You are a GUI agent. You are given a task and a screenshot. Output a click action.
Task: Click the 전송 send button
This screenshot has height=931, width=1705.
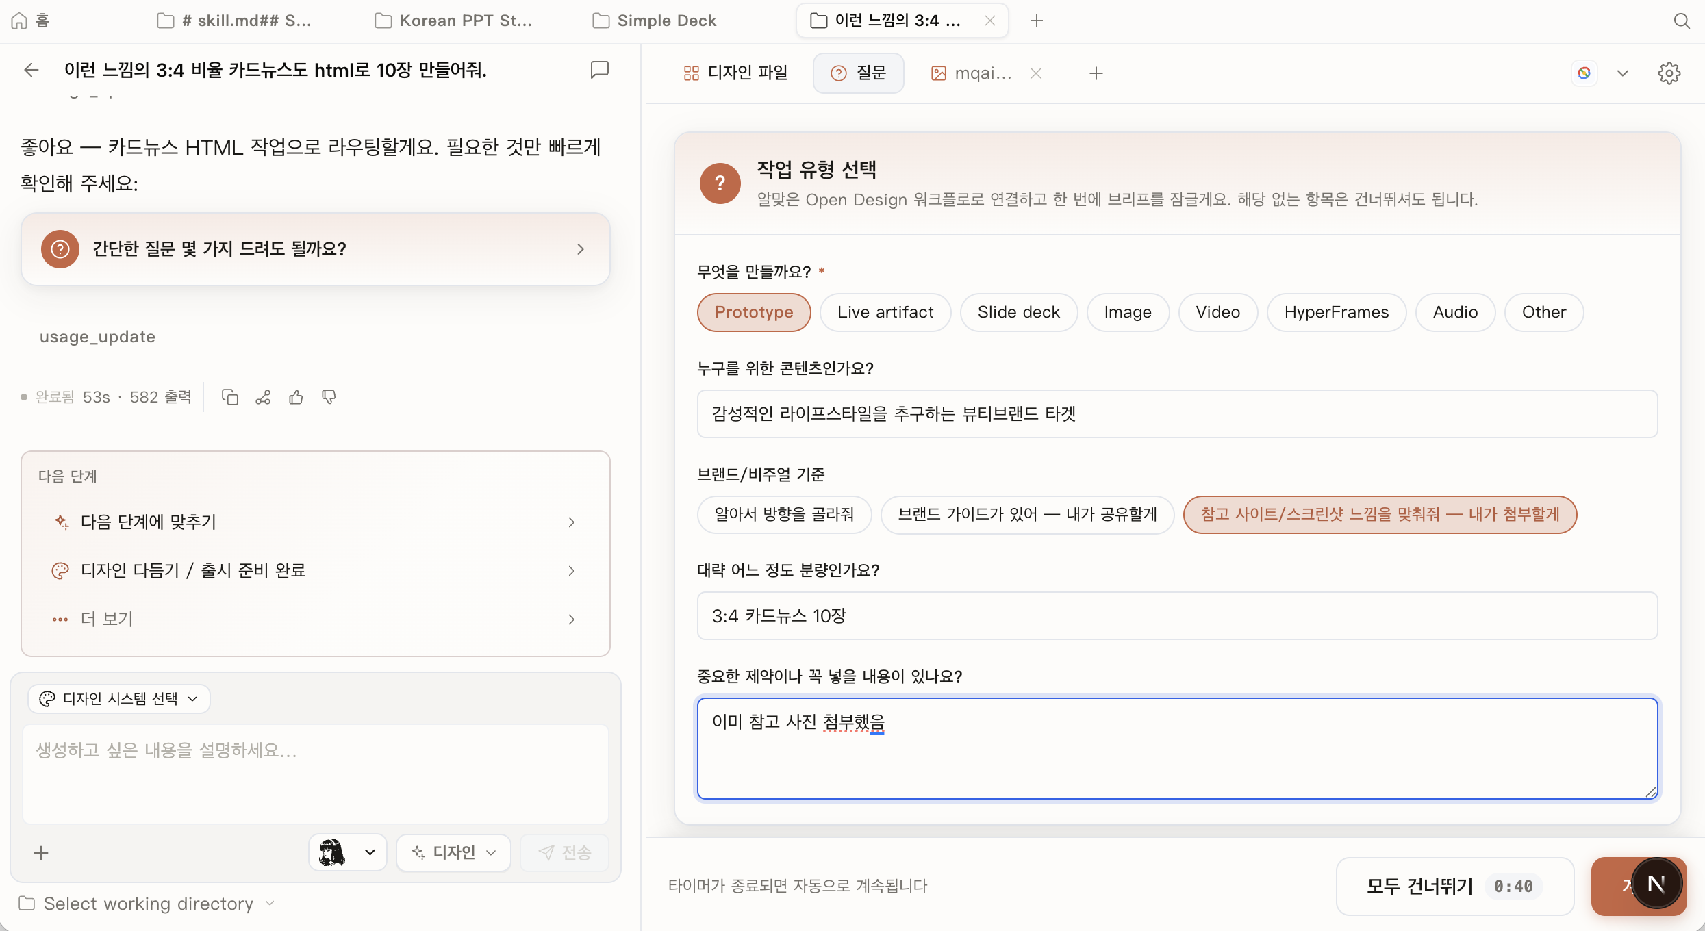coord(564,852)
